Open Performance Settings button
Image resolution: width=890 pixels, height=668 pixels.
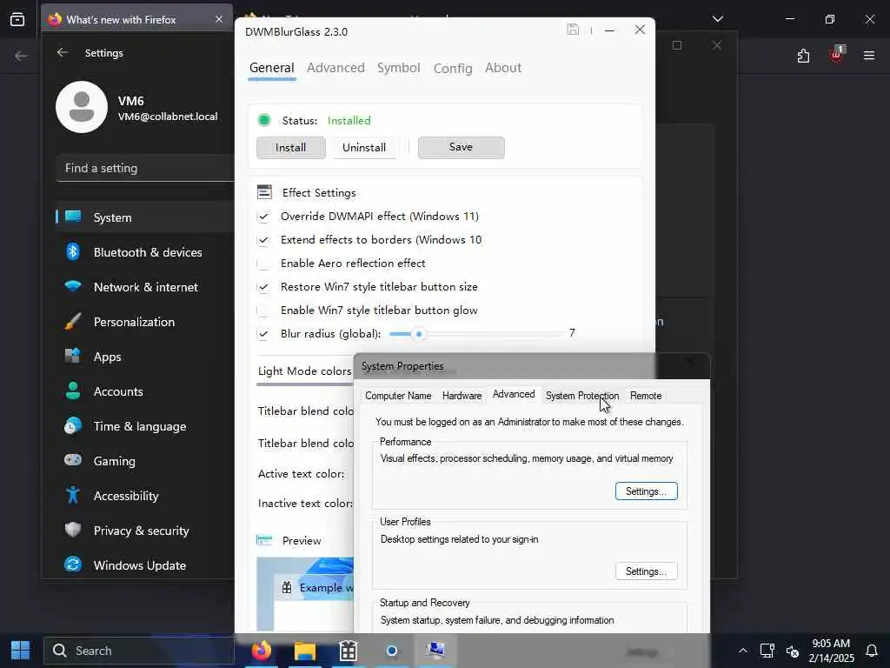pos(646,491)
